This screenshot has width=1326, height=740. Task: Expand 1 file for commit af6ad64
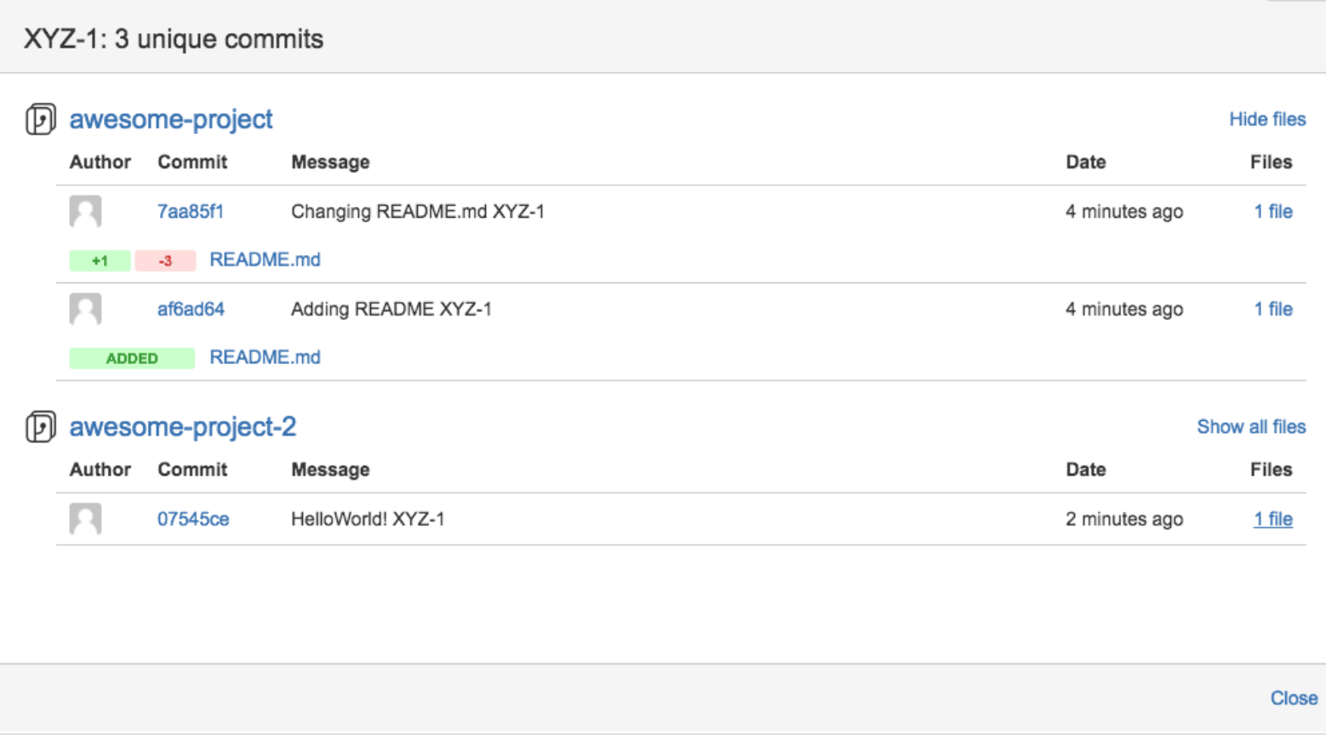tap(1272, 309)
